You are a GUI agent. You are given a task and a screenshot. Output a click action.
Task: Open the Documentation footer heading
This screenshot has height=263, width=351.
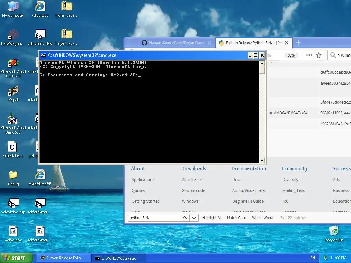tap(249, 168)
